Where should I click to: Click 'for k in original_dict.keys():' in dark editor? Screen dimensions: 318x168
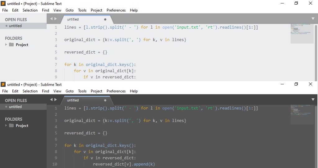(x=100, y=146)
